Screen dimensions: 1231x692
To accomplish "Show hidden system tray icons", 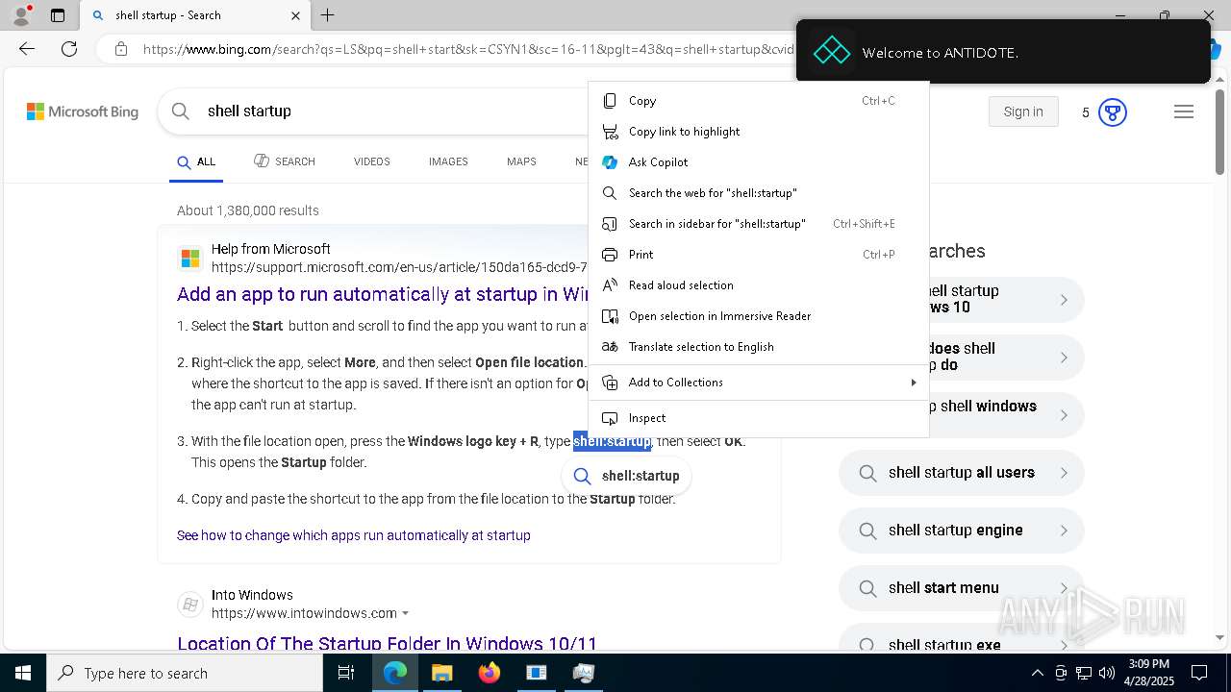I will [1037, 673].
